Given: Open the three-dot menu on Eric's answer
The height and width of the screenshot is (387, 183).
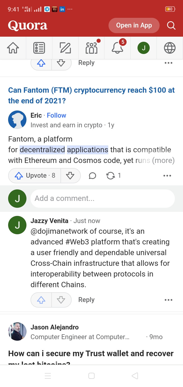Looking at the screenshot, I should point(167,176).
